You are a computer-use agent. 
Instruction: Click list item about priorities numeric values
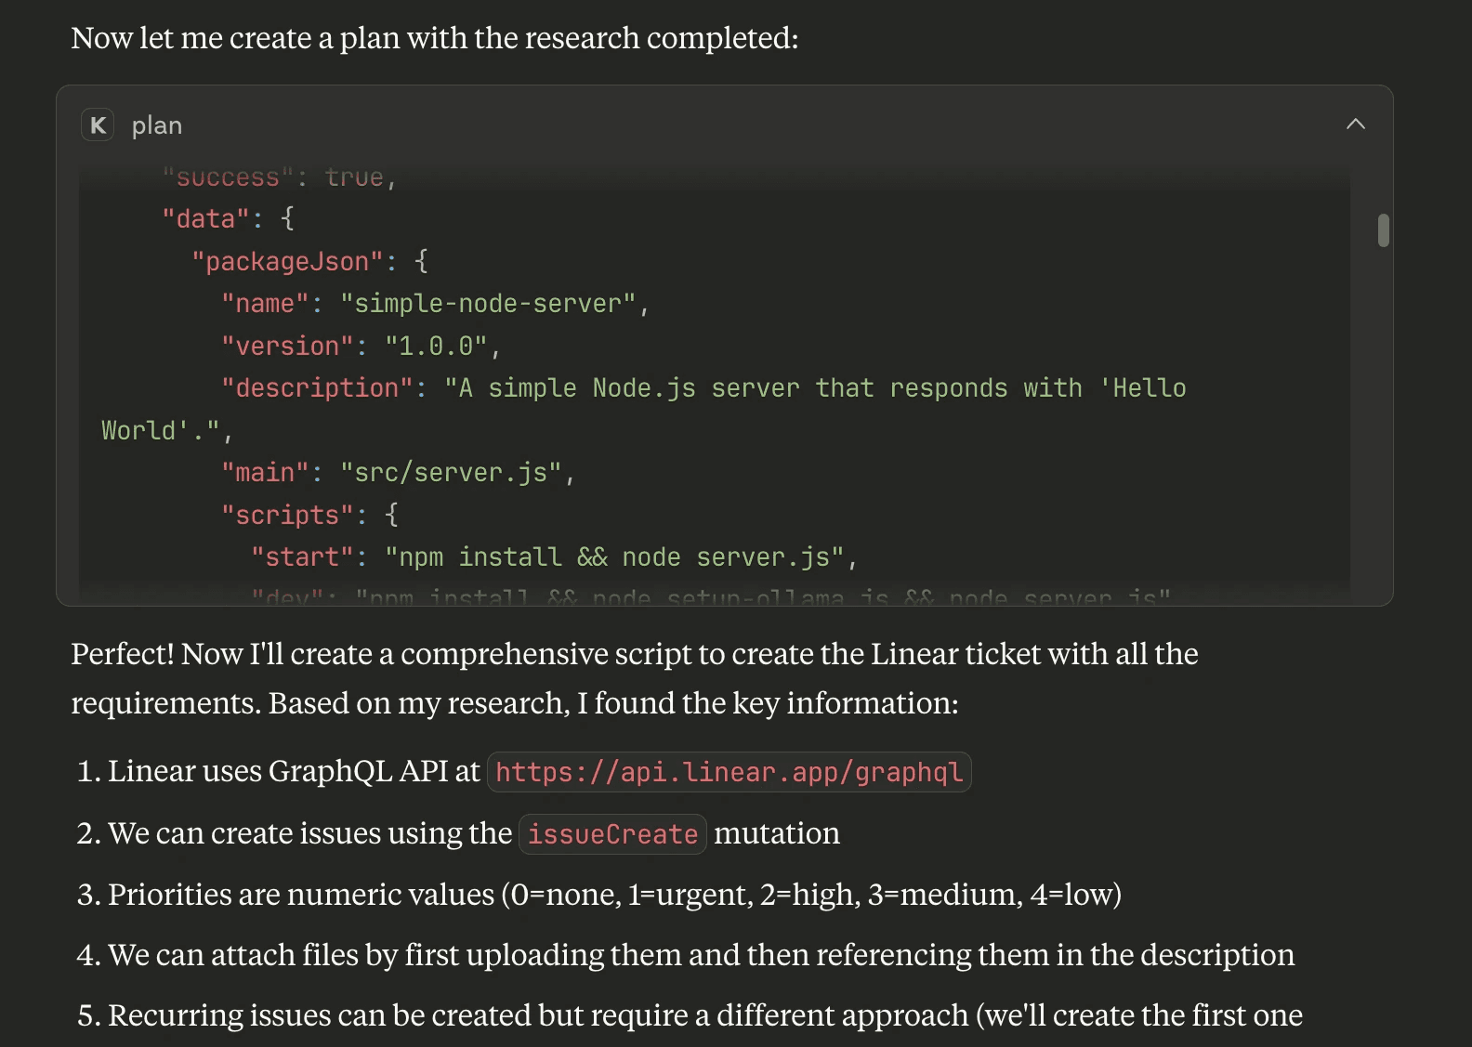click(599, 894)
